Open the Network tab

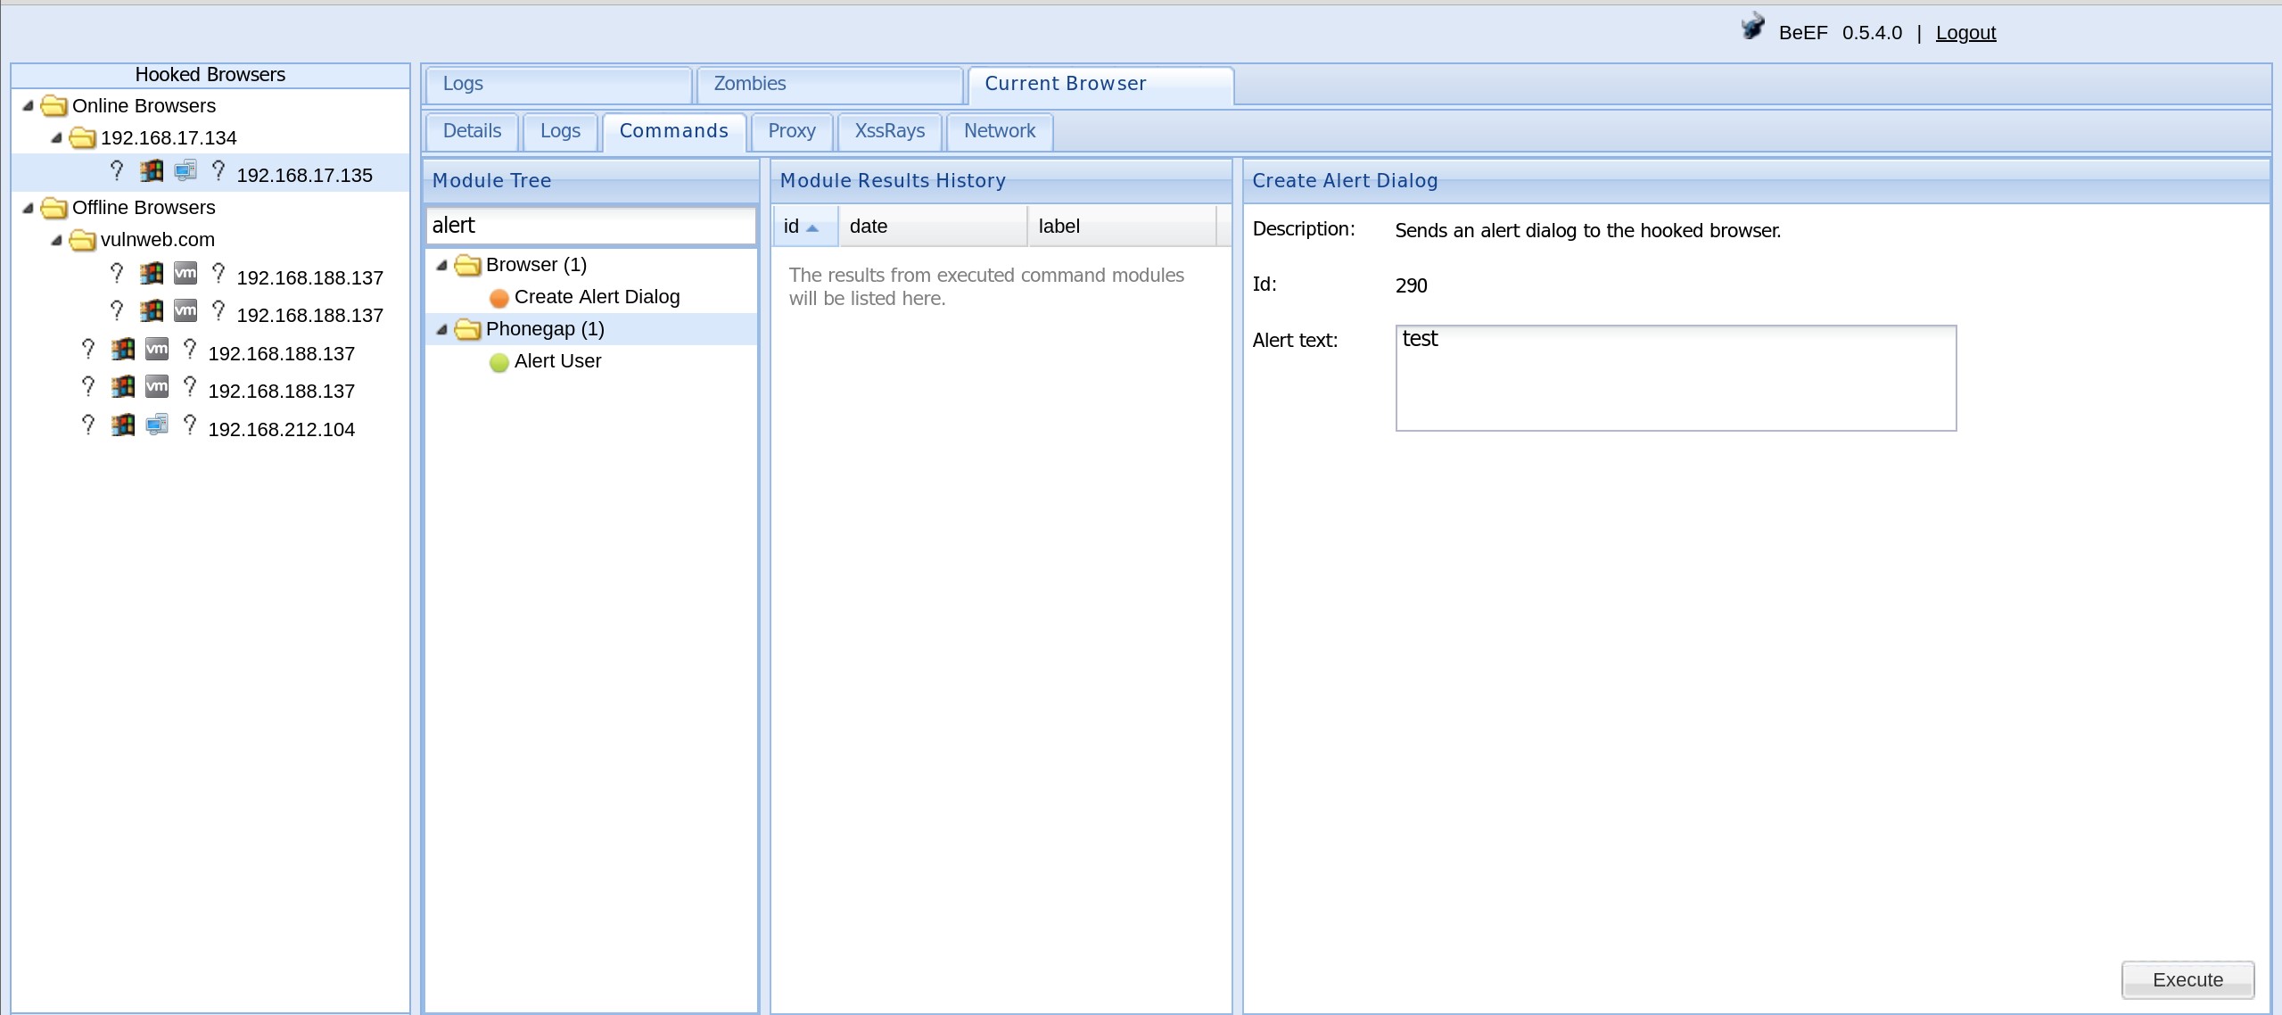[x=999, y=131]
